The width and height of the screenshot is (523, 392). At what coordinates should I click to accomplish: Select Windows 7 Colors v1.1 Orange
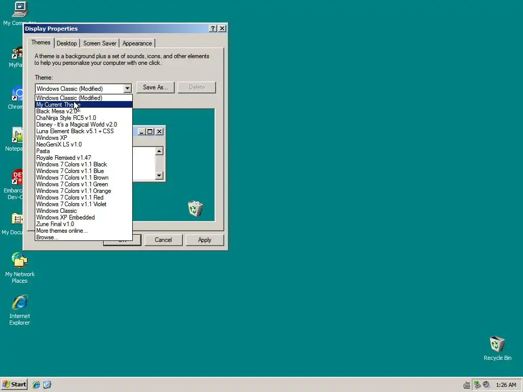coord(84,191)
